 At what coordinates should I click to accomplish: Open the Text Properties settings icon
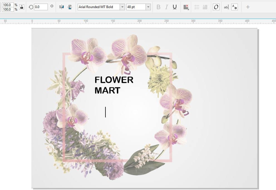point(235,8)
